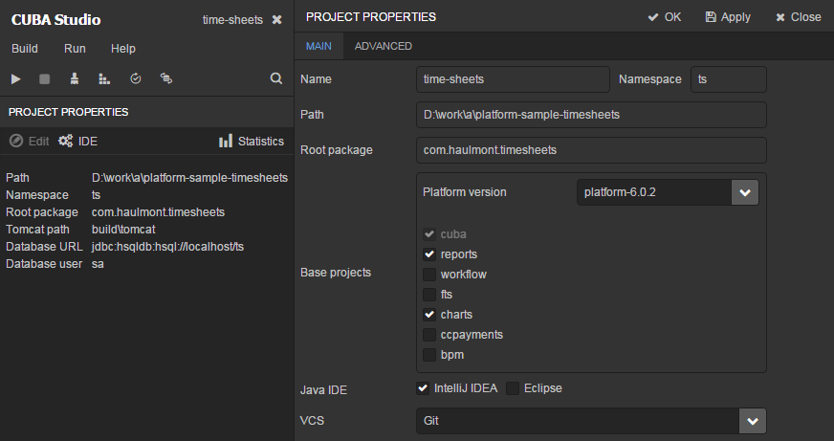Open the Run menu

tap(75, 49)
